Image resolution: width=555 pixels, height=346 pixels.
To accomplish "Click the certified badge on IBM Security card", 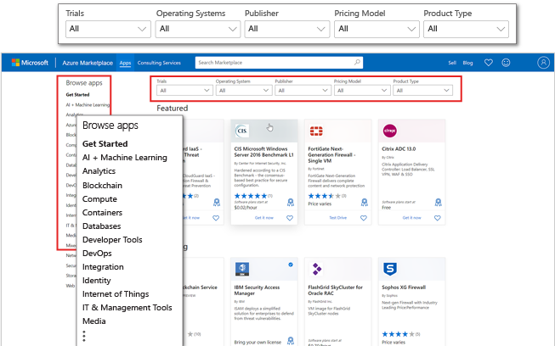I will 290,341.
